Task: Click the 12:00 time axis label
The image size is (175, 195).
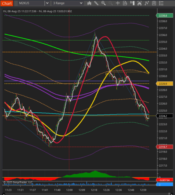Action: click(x=69, y=190)
